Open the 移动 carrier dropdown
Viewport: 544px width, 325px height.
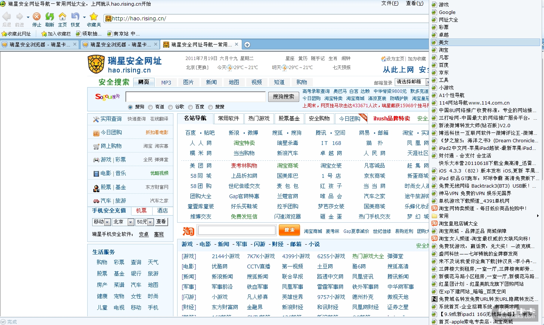(x=107, y=222)
